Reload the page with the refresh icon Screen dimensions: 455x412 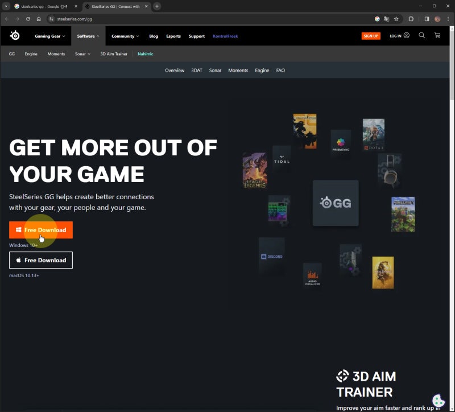coord(27,18)
